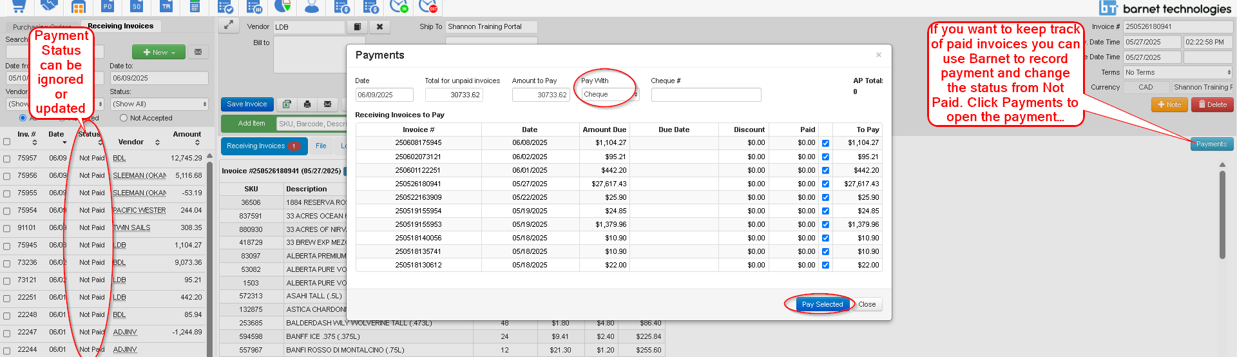Open the calculator icon in top toolbar
The image size is (1237, 357).
click(195, 6)
